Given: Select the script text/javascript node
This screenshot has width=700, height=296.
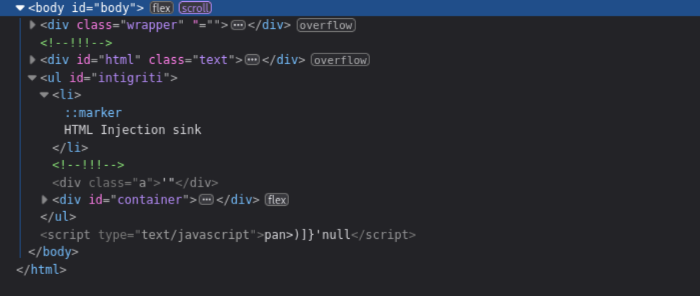Looking at the screenshot, I should point(228,235).
